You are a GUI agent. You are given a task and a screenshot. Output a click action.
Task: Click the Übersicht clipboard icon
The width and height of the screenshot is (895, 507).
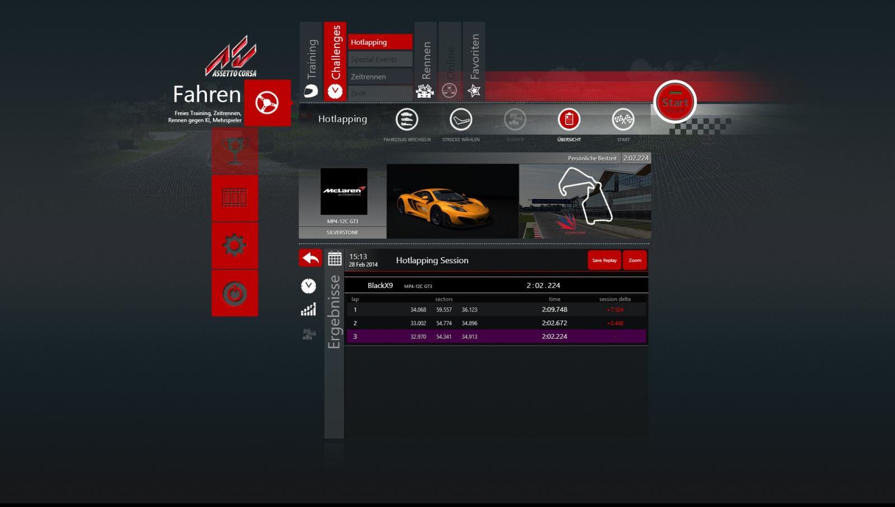coord(569,119)
